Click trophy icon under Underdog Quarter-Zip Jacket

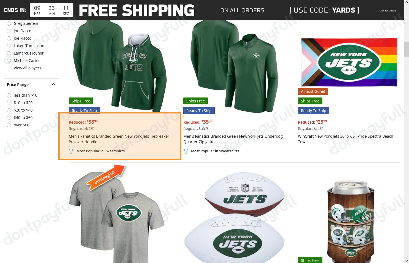click(186, 151)
